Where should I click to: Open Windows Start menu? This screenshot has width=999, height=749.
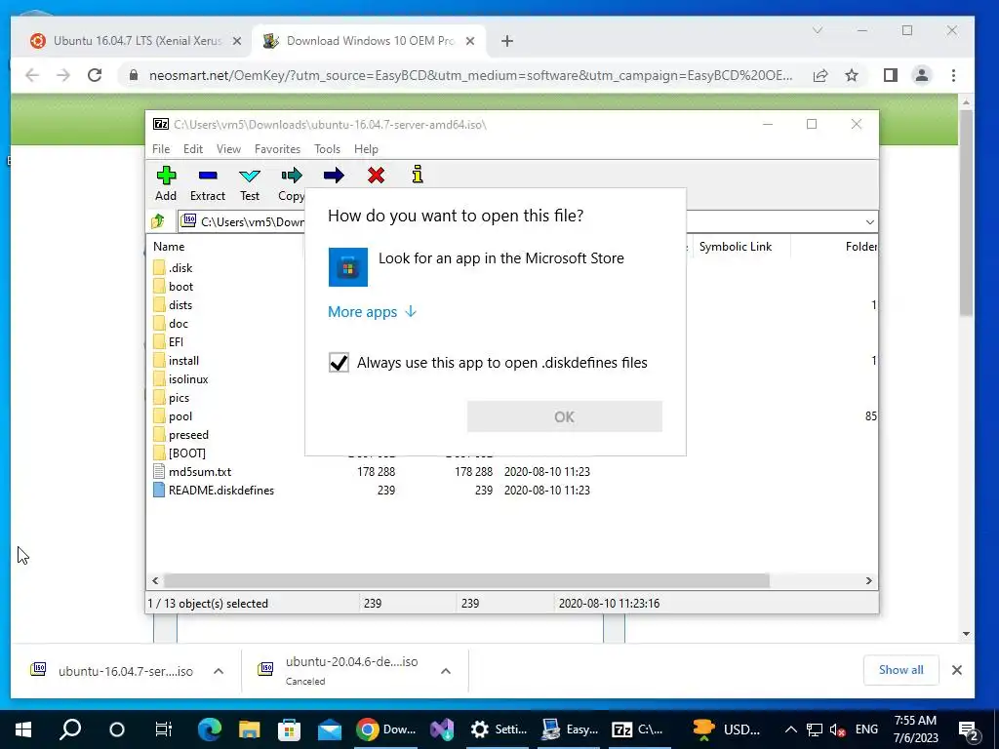[23, 729]
